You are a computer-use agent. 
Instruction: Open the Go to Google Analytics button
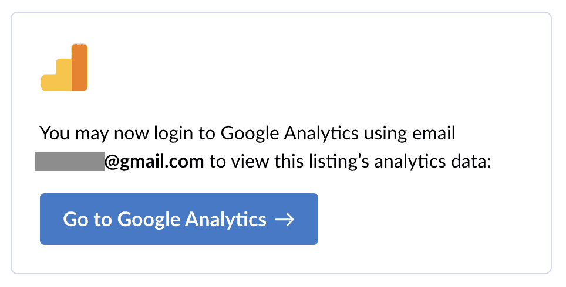[x=178, y=219]
